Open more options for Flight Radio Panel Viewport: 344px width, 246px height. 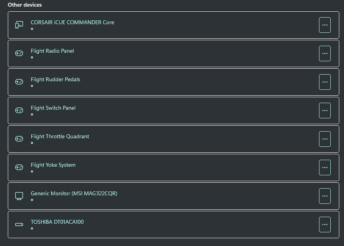click(x=324, y=53)
